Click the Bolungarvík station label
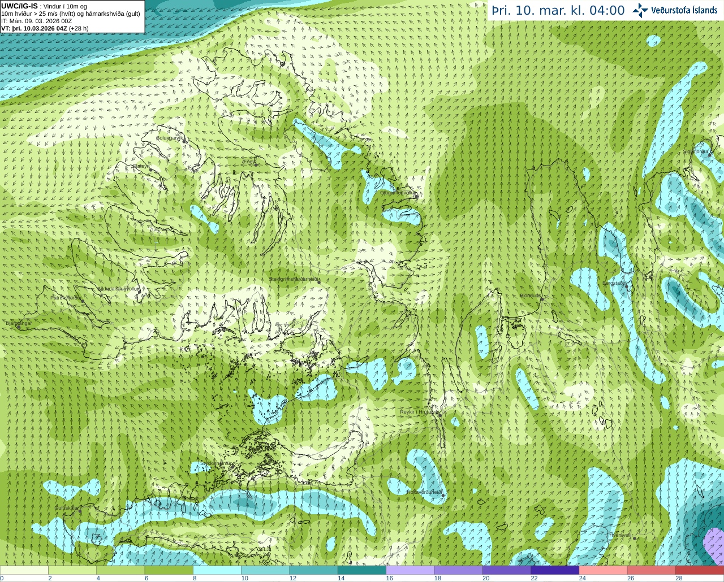The width and height of the screenshot is (724, 582). (x=169, y=138)
